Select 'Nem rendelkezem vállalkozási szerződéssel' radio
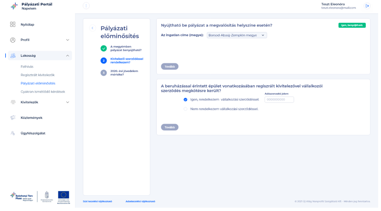 pyautogui.click(x=185, y=109)
